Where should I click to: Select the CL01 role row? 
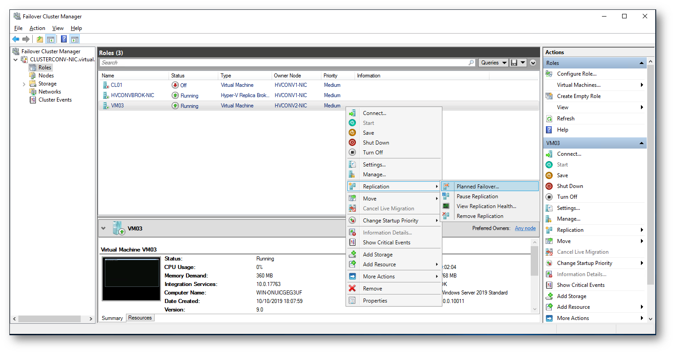coord(318,85)
